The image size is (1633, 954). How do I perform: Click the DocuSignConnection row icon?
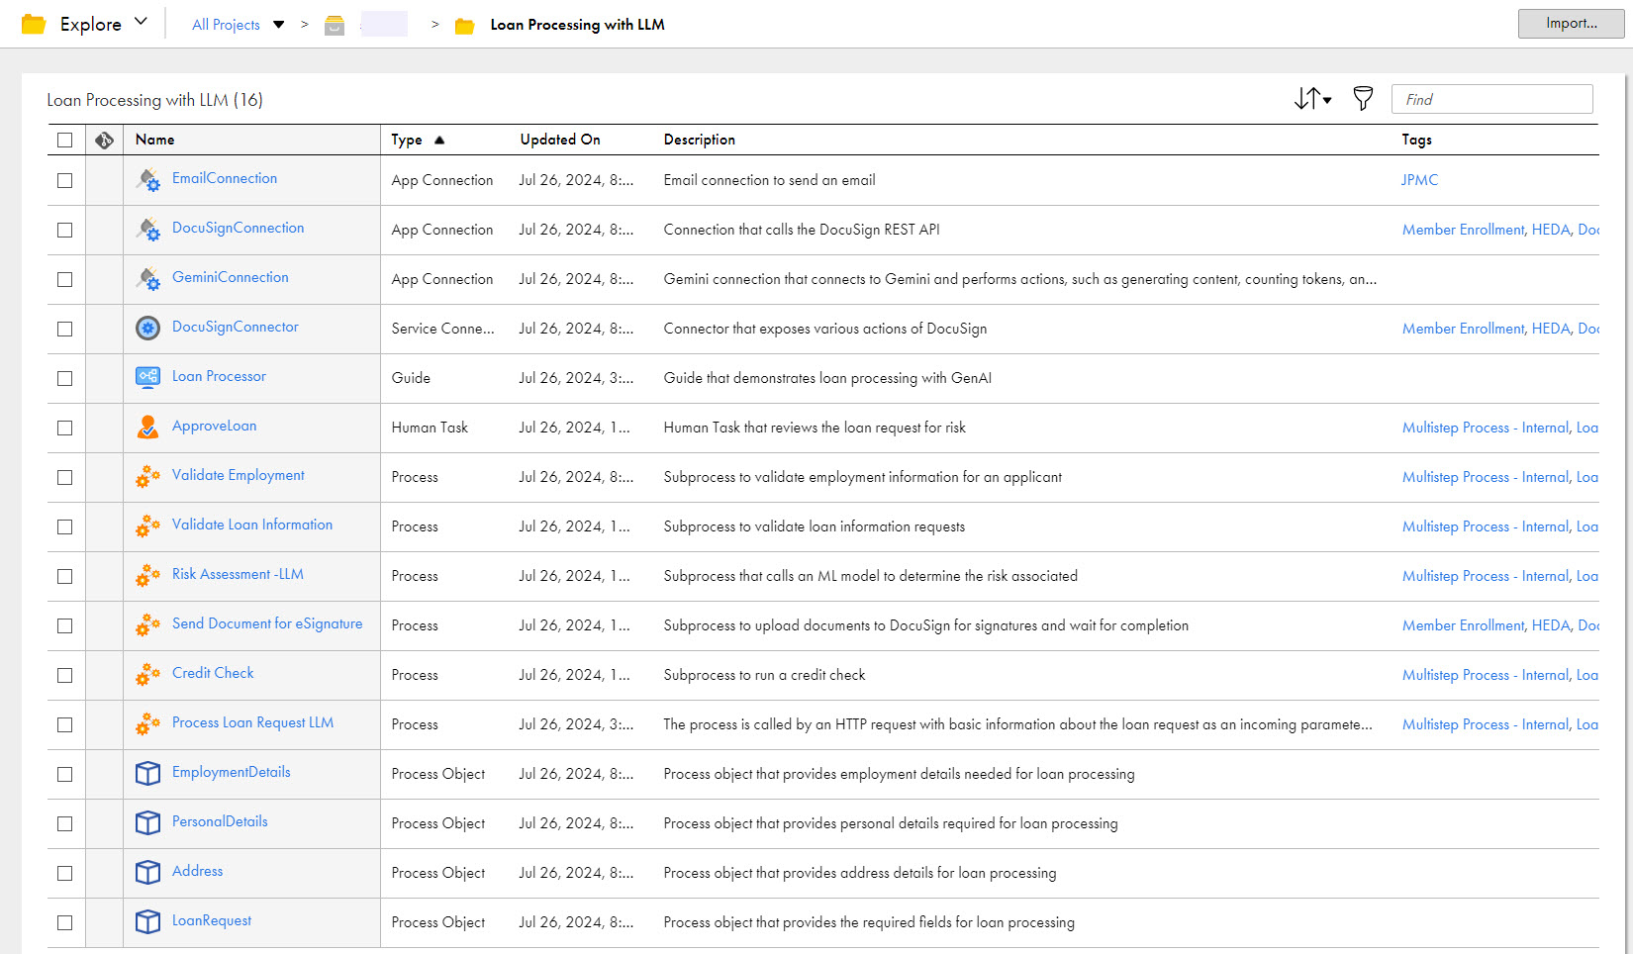(147, 230)
